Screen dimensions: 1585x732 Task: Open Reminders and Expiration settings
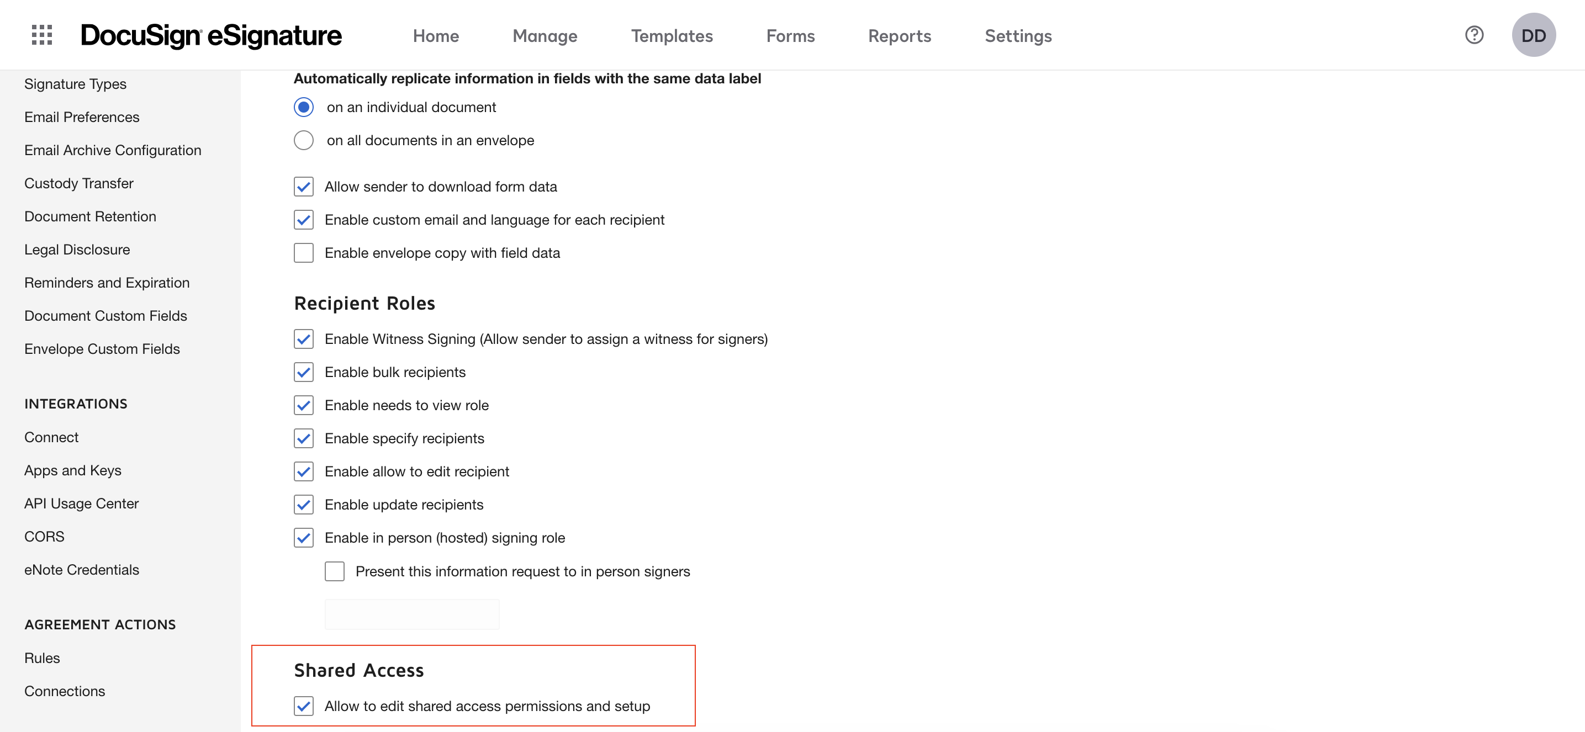(x=107, y=282)
